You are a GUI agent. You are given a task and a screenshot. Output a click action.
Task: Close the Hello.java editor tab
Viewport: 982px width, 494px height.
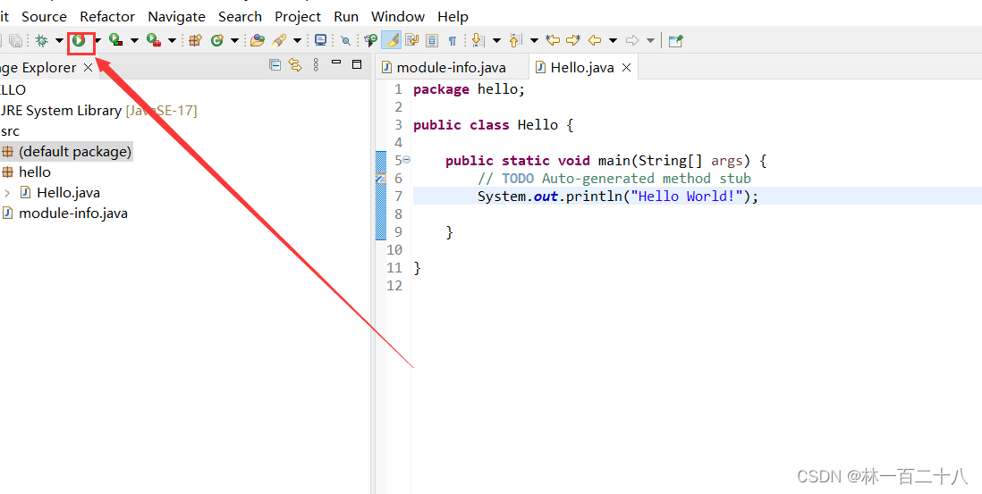pos(626,68)
